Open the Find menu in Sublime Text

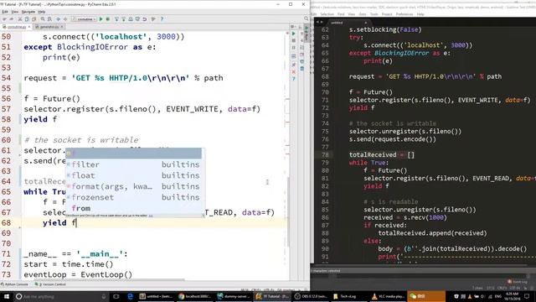(341, 14)
